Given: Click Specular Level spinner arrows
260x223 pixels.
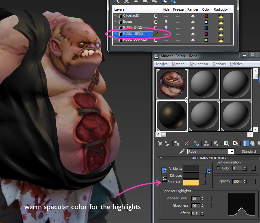Looking at the screenshot, I should coord(202,198).
